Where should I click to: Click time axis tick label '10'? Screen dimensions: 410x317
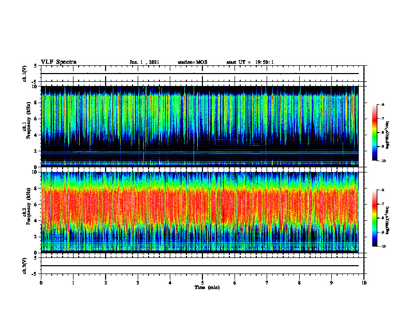(x=364, y=283)
